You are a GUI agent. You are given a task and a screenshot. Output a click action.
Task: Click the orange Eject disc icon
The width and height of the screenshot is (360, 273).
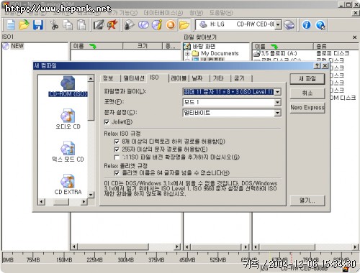(x=171, y=24)
